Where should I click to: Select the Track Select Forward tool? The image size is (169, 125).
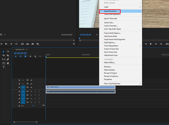(8, 52)
